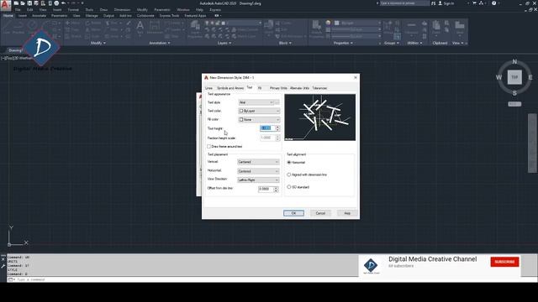Switch to the Symbols and Arrows tab
Image resolution: width=538 pixels, height=302 pixels.
[x=230, y=88]
